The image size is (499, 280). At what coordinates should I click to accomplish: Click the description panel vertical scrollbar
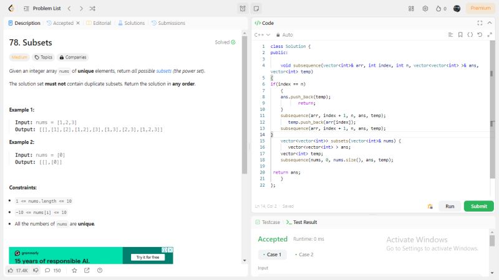(245, 100)
